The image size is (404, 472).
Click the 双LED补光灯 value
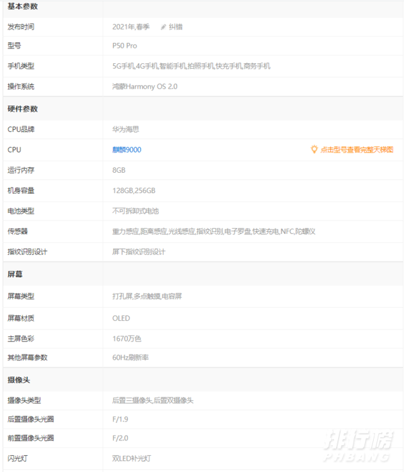click(x=131, y=459)
